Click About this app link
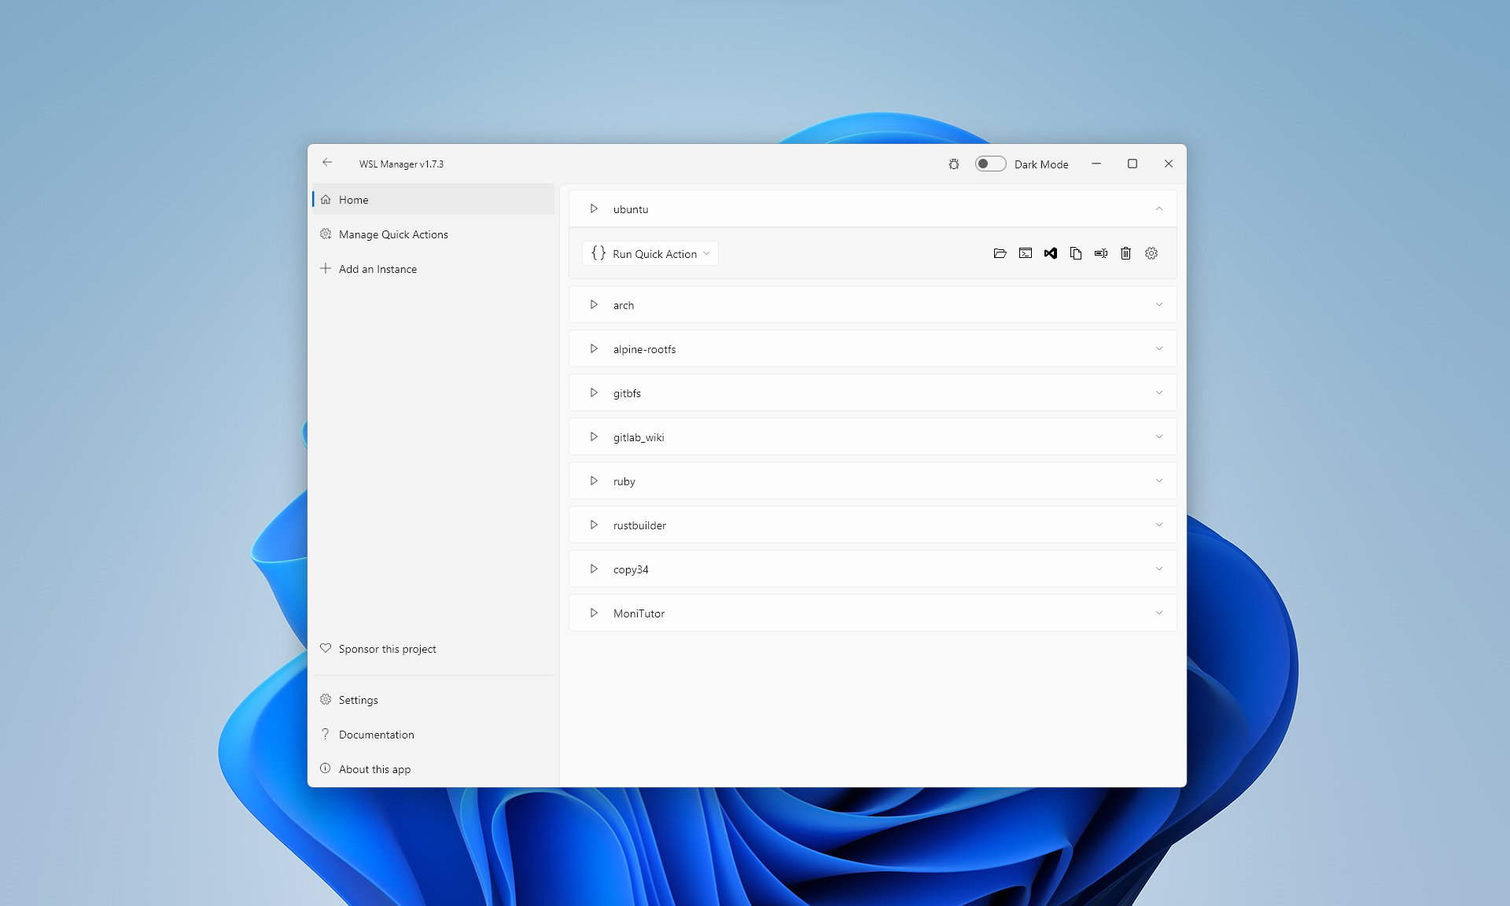The image size is (1510, 906). [x=374, y=769]
